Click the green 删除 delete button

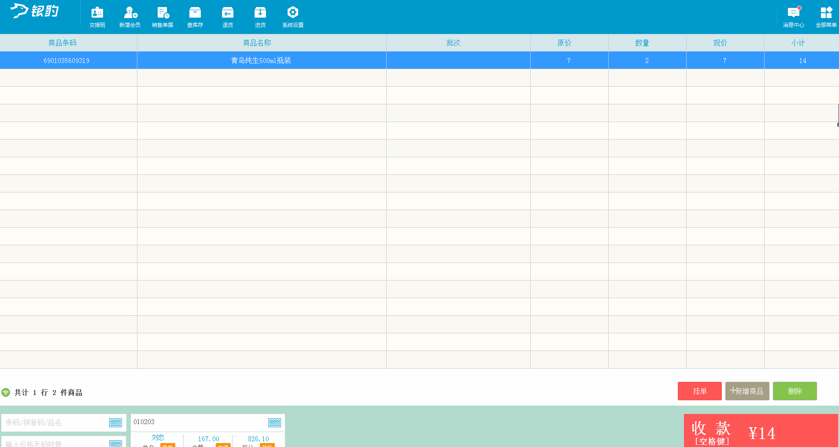point(795,391)
